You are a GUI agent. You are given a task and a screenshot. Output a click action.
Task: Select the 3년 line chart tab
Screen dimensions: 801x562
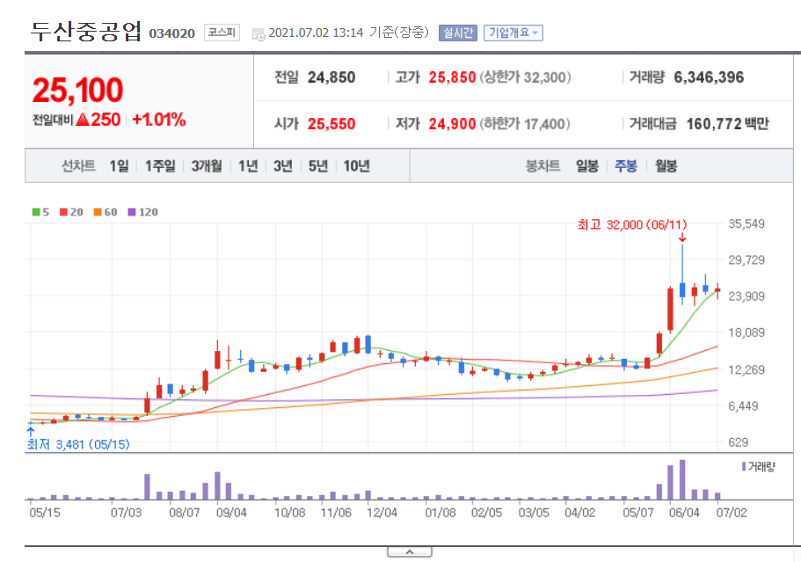coord(283,165)
